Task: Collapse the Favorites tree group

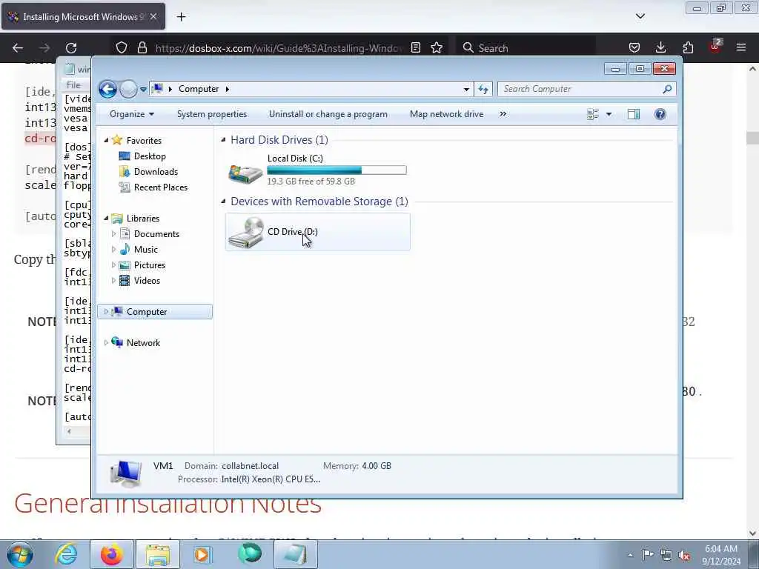Action: click(x=107, y=140)
